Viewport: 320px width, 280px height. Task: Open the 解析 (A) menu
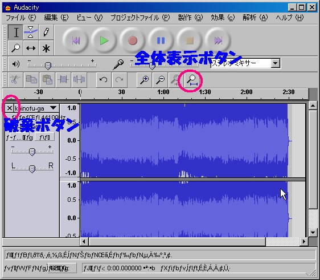pos(255,18)
